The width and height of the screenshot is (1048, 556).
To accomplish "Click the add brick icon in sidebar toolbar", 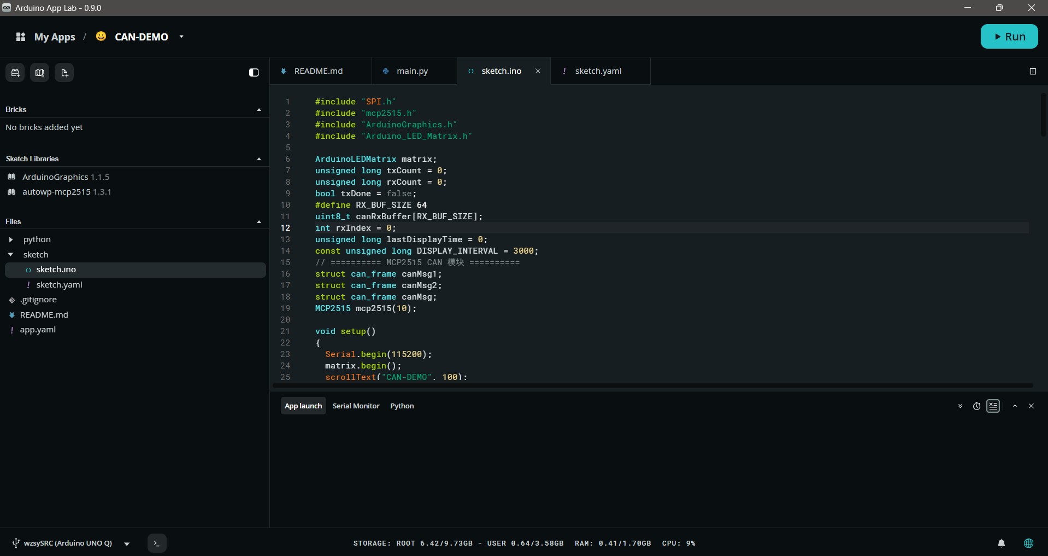I will (x=15, y=73).
